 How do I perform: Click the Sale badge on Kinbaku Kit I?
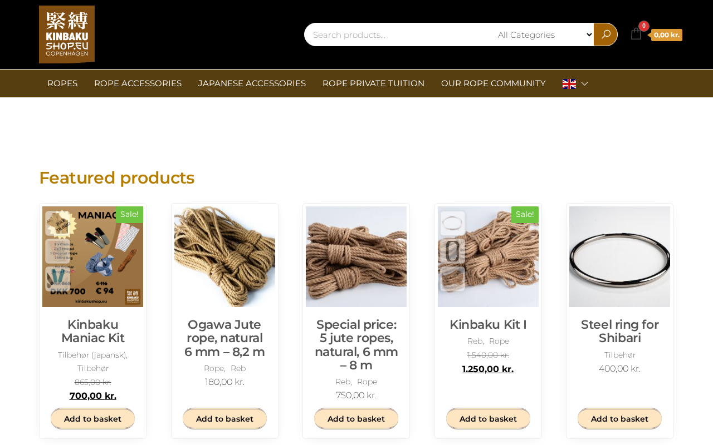(525, 215)
